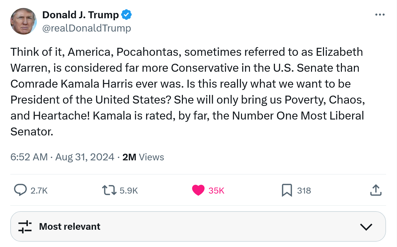This screenshot has height=247, width=397.
Task: Click the repost arrows icon
Action: [109, 190]
